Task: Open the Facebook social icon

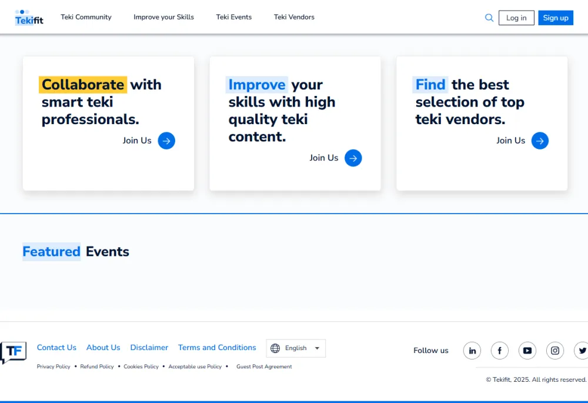Action: (x=500, y=351)
